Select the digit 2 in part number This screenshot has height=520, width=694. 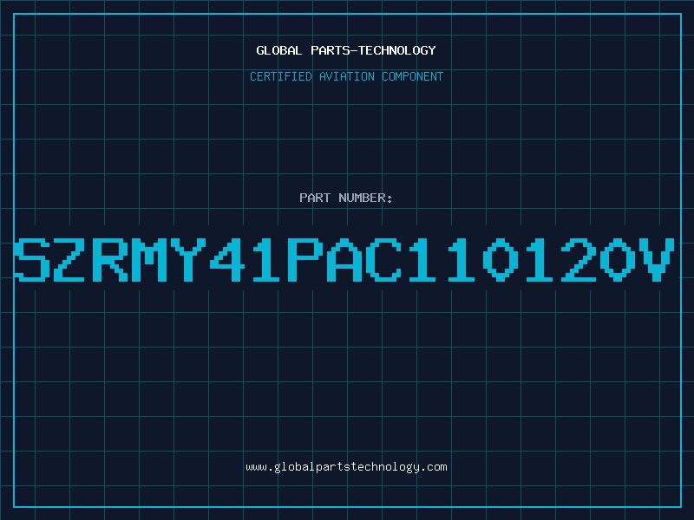pos(578,259)
